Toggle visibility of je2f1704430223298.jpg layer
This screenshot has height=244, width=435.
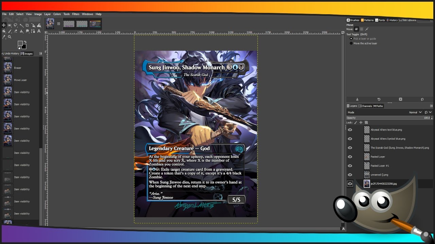[x=350, y=184]
